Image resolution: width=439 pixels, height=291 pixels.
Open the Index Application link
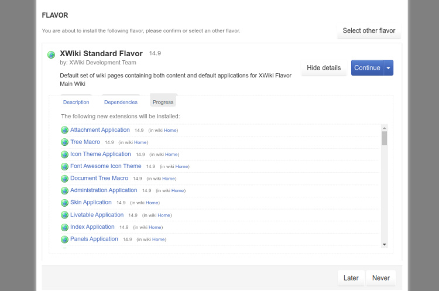(x=92, y=227)
